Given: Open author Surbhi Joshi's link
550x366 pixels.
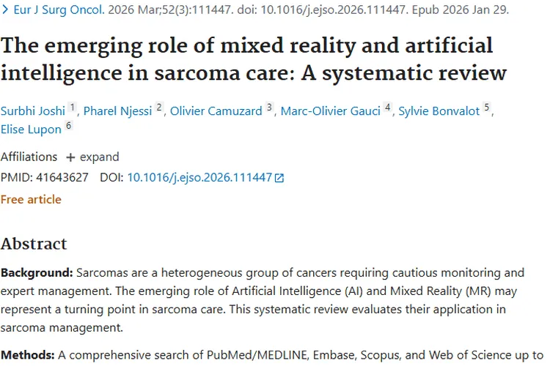Looking at the screenshot, I should pos(33,111).
